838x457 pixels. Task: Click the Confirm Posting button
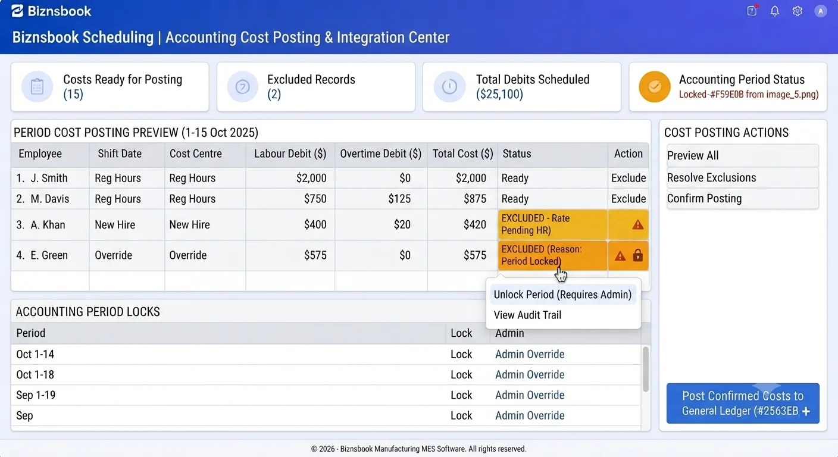(743, 199)
